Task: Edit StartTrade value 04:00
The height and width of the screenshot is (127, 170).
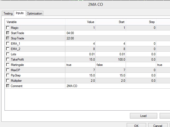Action: (118, 33)
